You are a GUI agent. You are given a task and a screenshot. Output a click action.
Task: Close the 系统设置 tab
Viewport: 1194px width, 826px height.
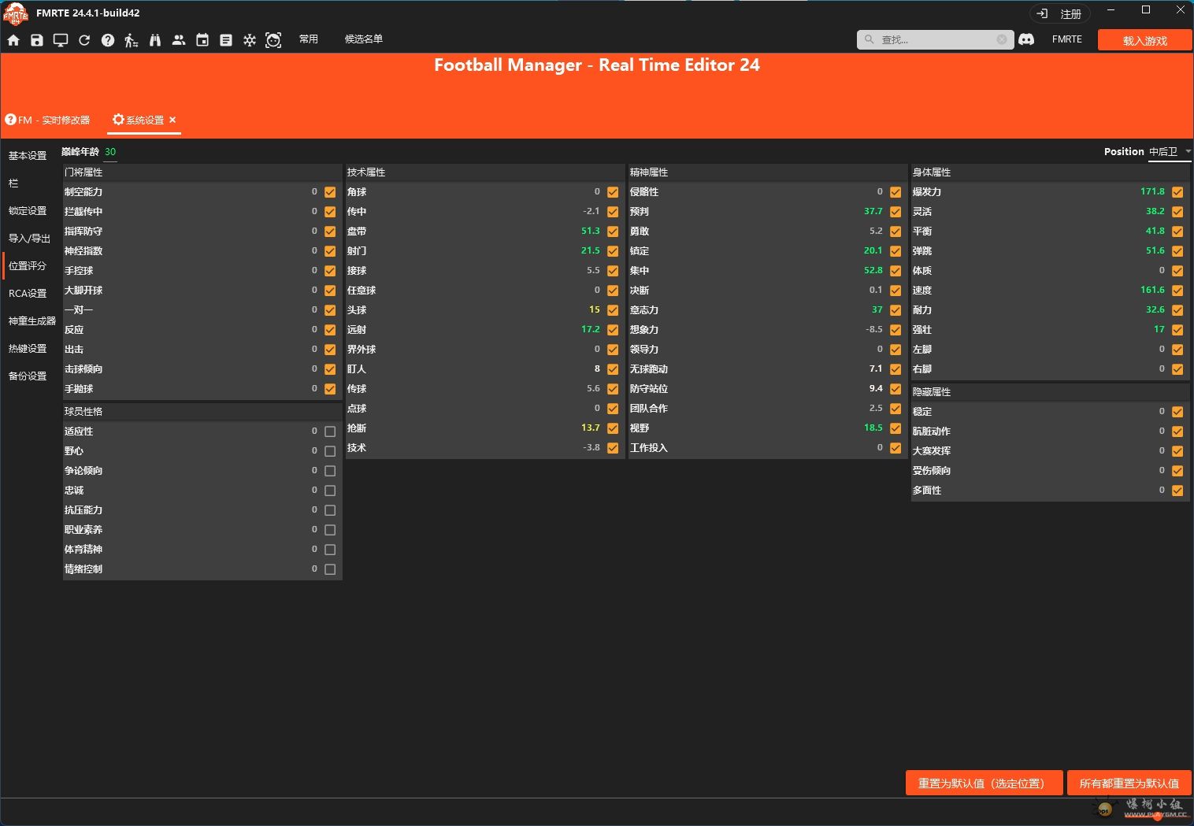pyautogui.click(x=172, y=120)
